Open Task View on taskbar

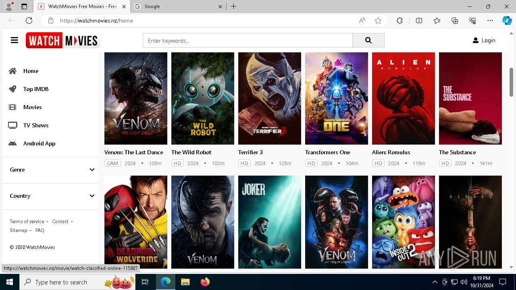[x=145, y=282]
